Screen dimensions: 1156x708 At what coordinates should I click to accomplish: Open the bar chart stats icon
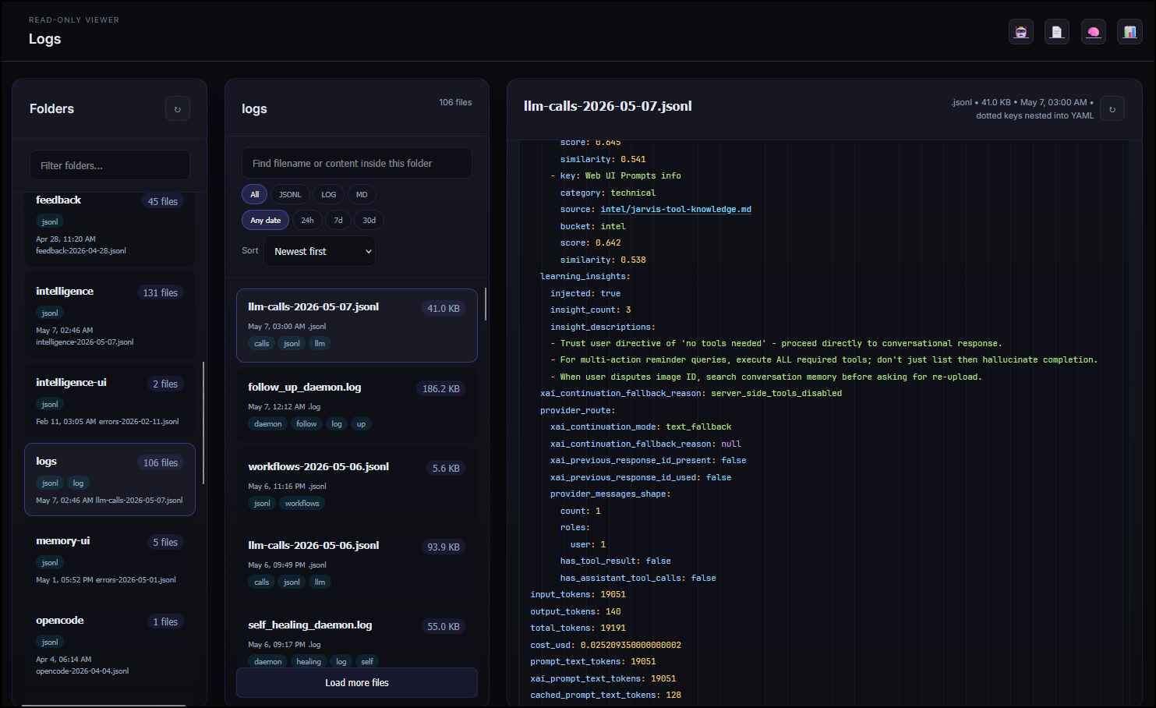tap(1129, 32)
